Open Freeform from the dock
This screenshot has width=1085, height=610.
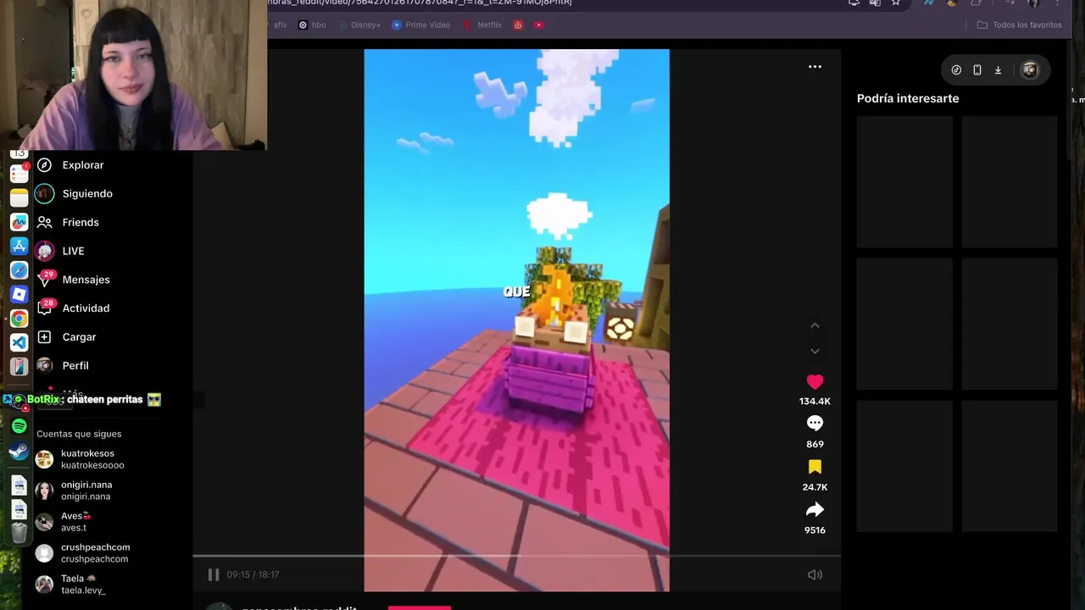pos(19,222)
